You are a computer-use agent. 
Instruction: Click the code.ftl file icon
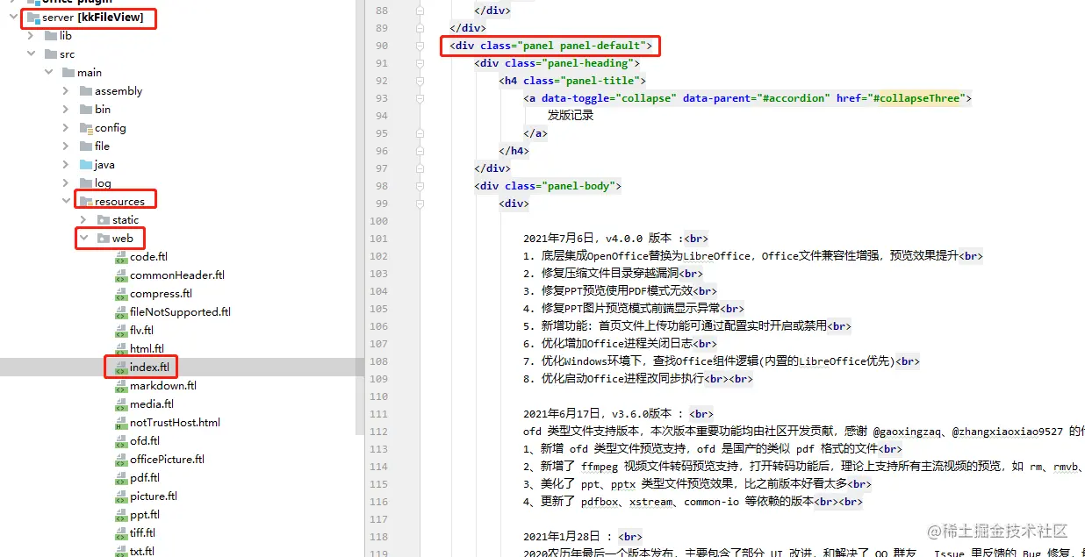(121, 257)
